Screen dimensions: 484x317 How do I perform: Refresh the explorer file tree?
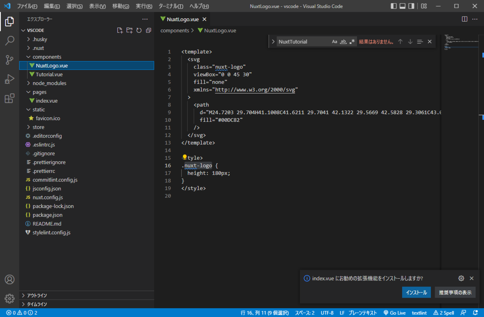[139, 30]
